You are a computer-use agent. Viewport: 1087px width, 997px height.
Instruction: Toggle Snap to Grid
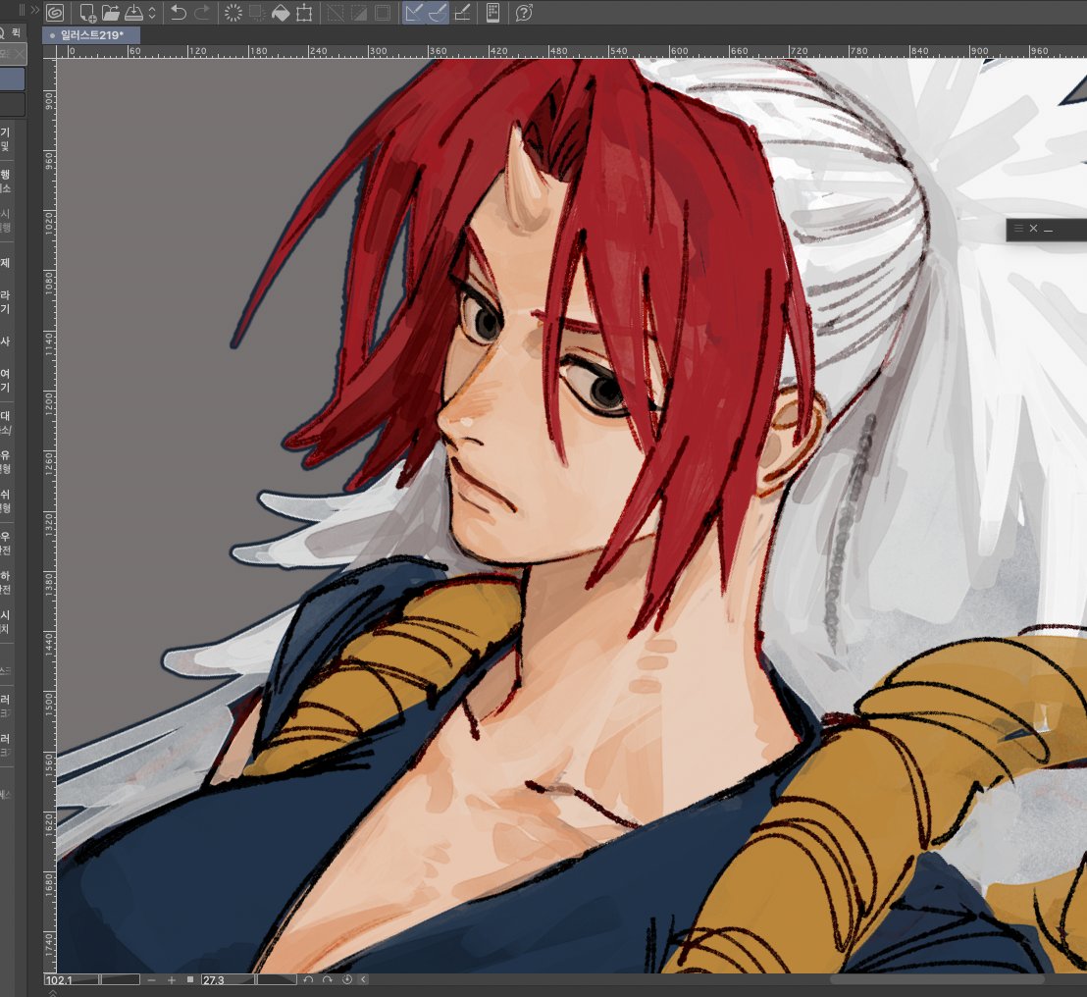462,13
